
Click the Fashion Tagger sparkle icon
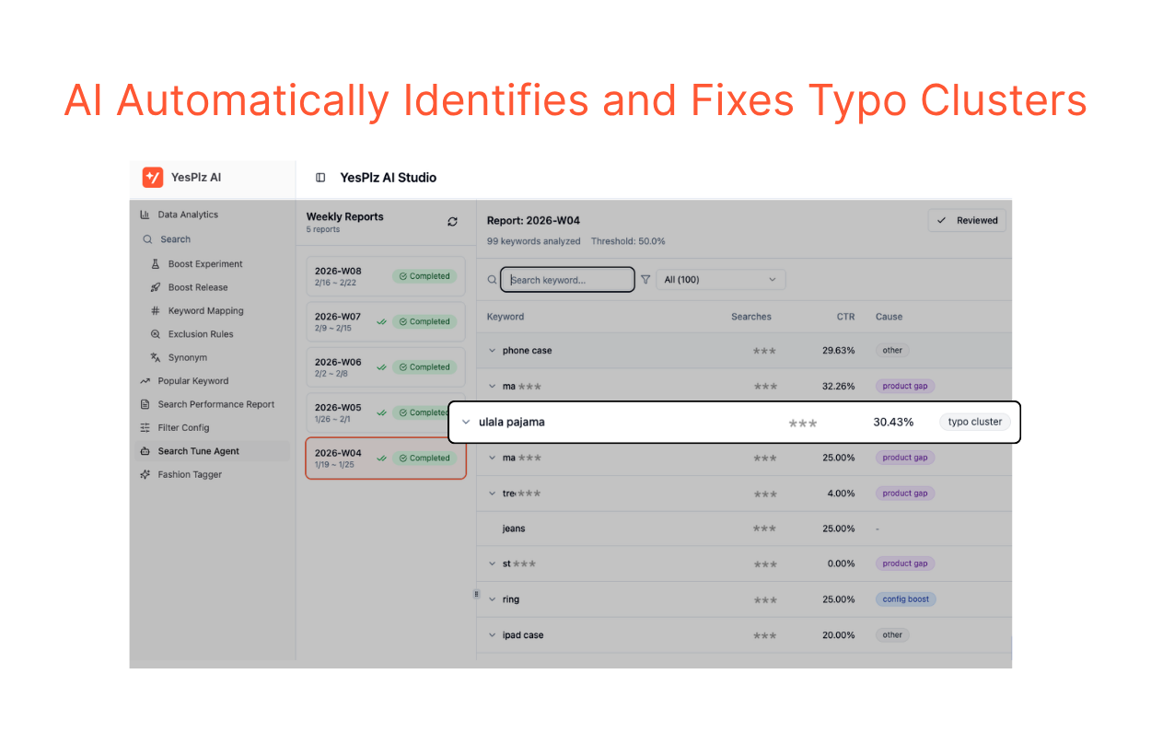(x=145, y=475)
